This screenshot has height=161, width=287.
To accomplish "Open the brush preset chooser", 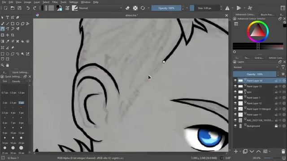I will coord(74,8).
